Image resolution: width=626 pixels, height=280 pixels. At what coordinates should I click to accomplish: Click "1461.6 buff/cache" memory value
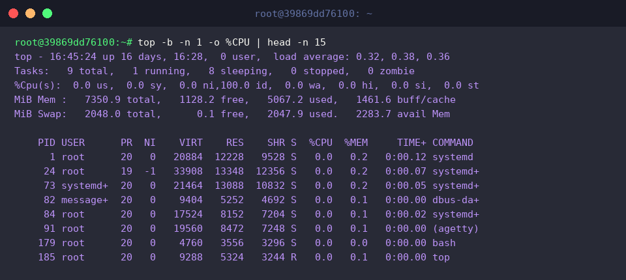[x=406, y=100]
